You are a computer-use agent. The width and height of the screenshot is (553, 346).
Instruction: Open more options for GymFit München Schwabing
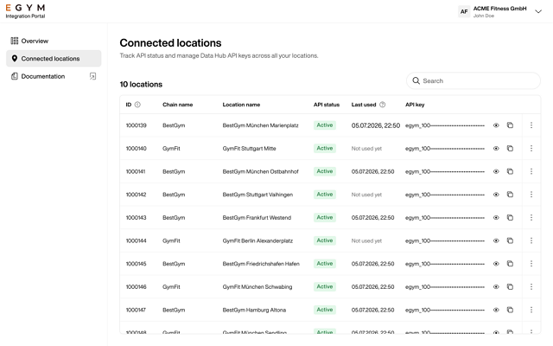tap(531, 286)
